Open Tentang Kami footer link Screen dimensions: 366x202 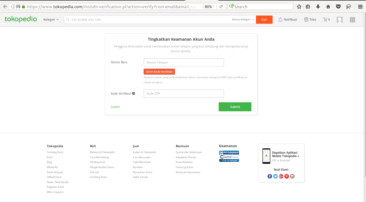(55, 152)
